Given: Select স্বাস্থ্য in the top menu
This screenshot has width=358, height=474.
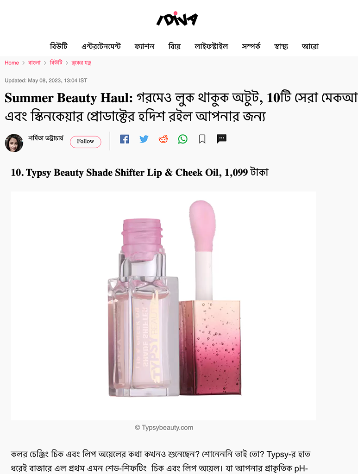Looking at the screenshot, I should pos(281,46).
